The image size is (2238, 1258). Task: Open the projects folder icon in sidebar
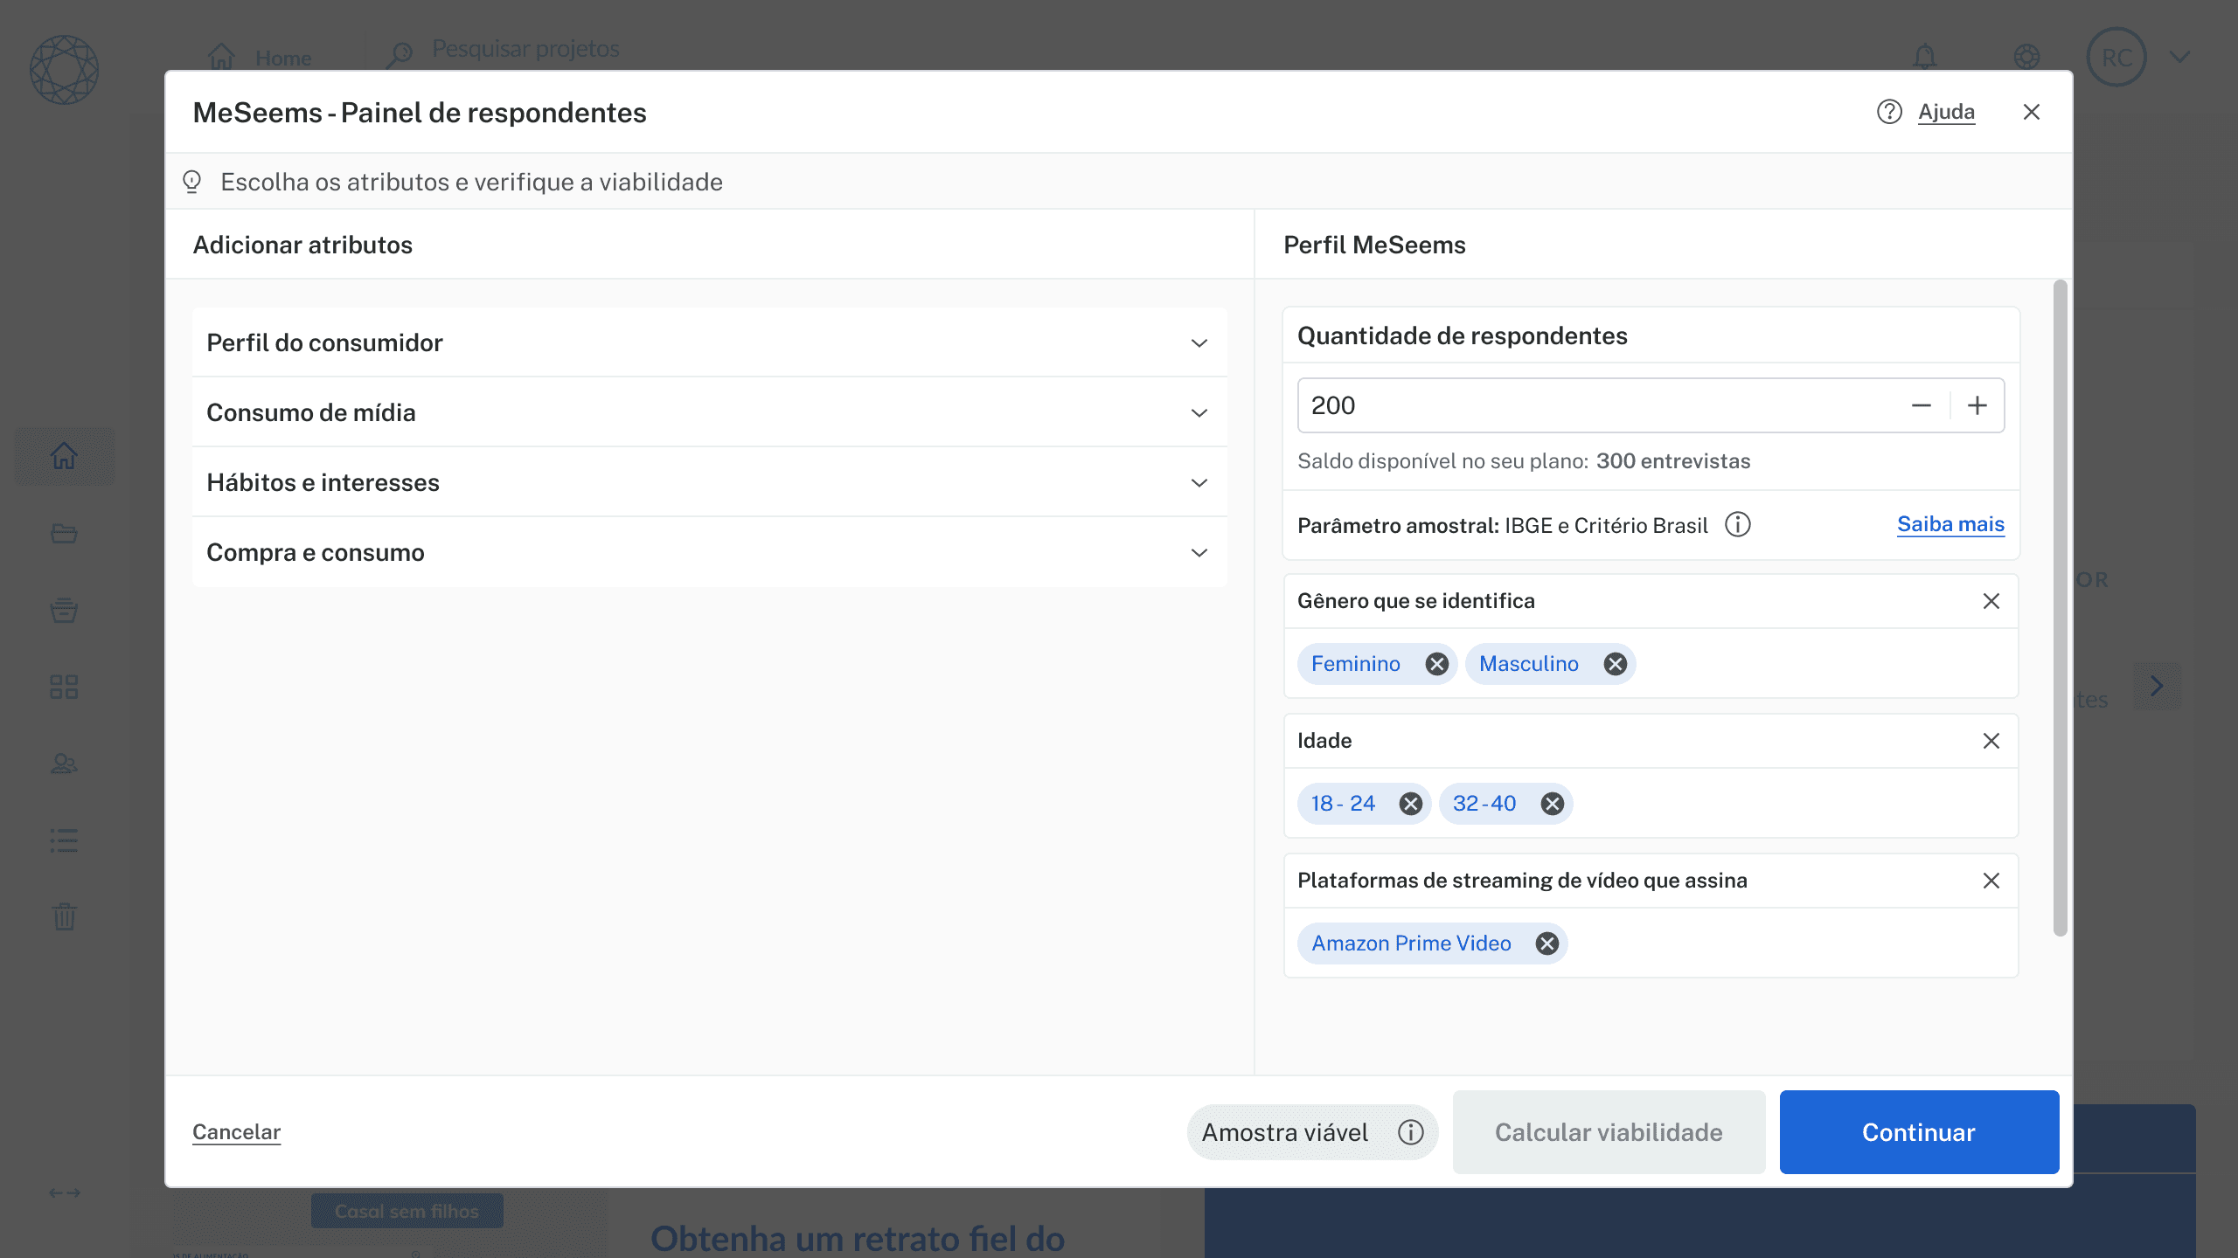(x=64, y=534)
